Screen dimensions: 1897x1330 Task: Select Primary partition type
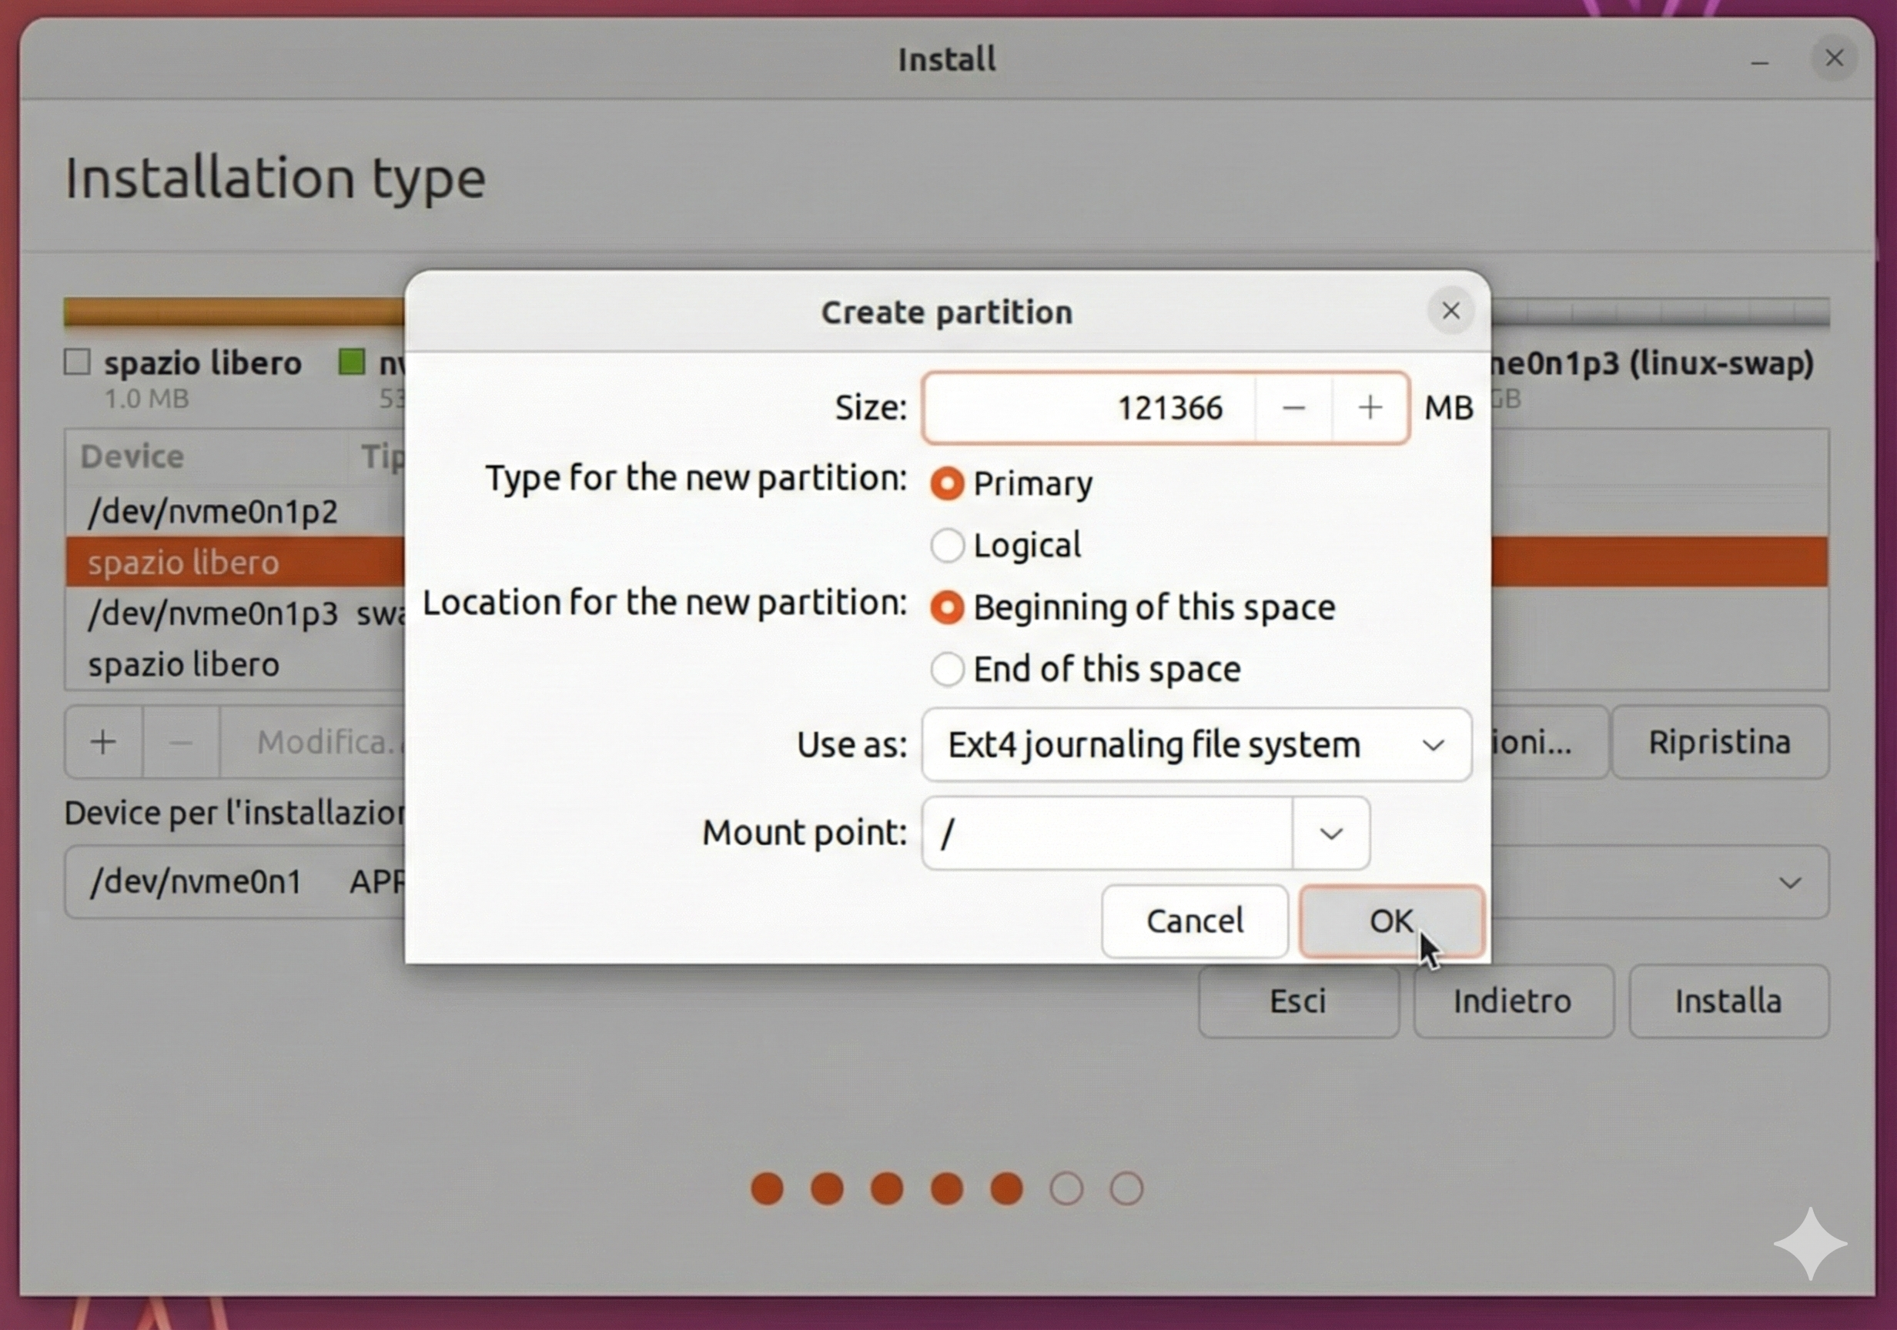[948, 483]
